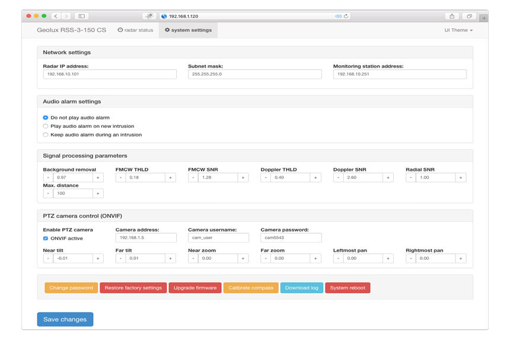Increase the Max. distance value
Image resolution: width=510 pixels, height=355 pixels.
[98, 193]
